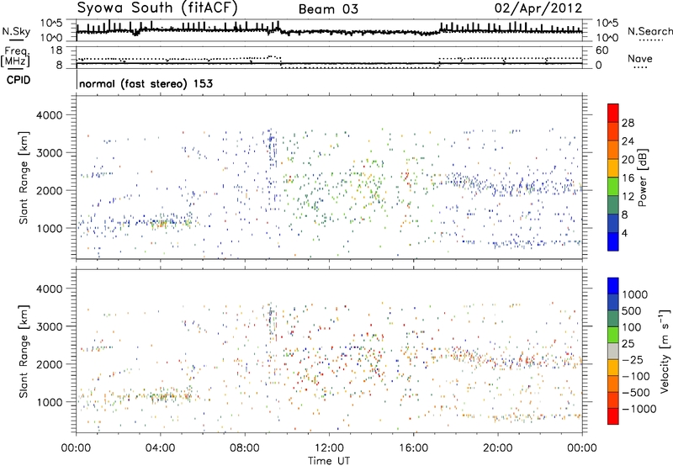Click the '4' label on the power color bar
Viewport: 673px width, 466px height.
625,233
